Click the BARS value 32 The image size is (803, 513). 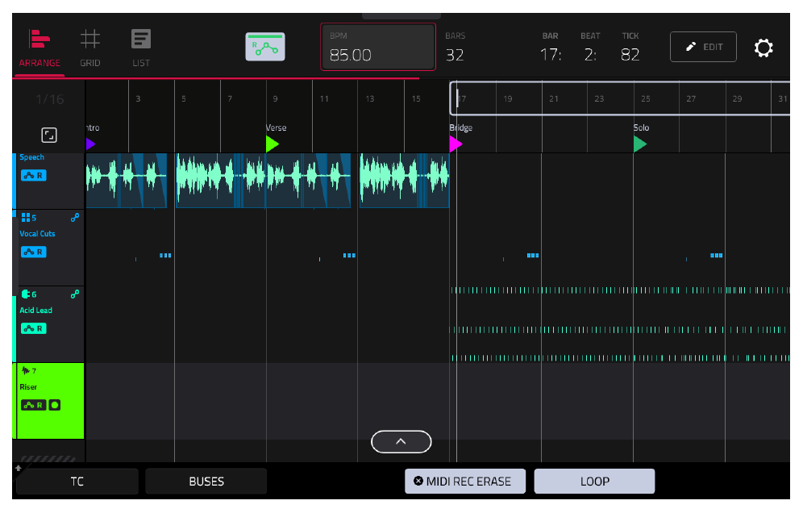455,55
